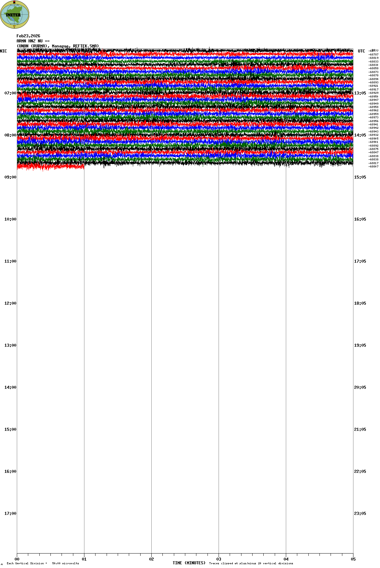This screenshot has height=568, width=380.
Task: Select the 13:05 UTC time marker
Action: point(360,93)
